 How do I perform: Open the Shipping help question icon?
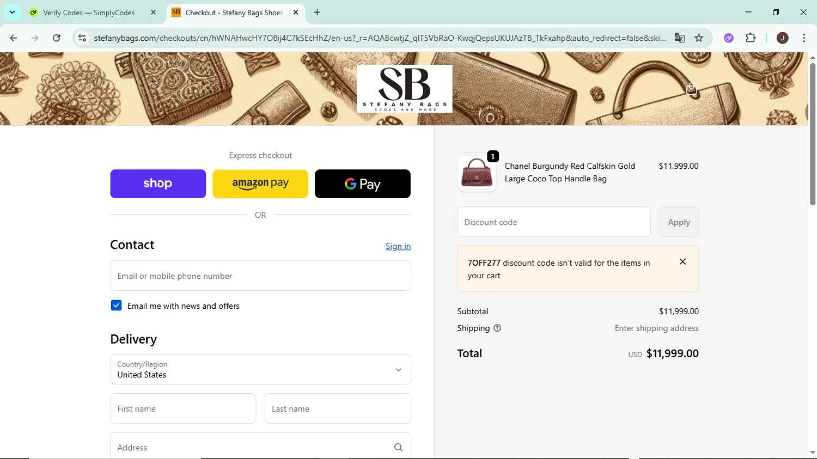pos(497,328)
